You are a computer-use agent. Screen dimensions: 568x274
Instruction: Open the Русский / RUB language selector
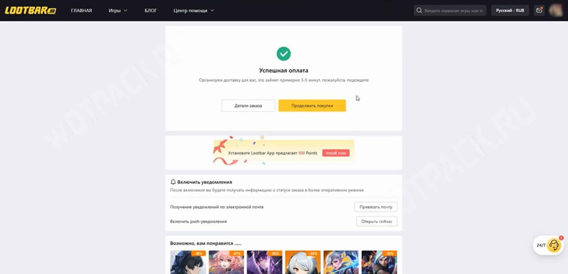[x=510, y=10]
